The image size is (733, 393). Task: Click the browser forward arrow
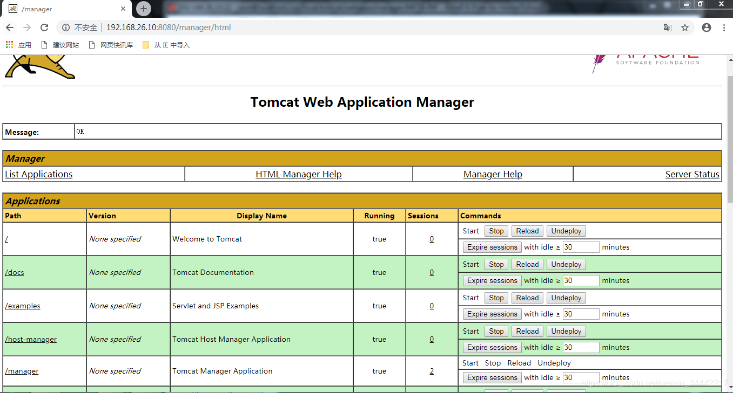[27, 27]
